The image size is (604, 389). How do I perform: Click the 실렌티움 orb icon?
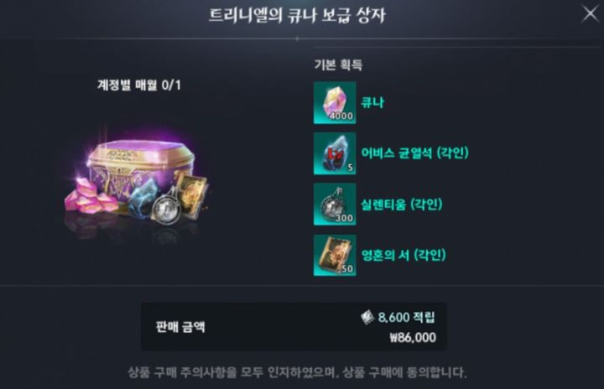click(335, 204)
